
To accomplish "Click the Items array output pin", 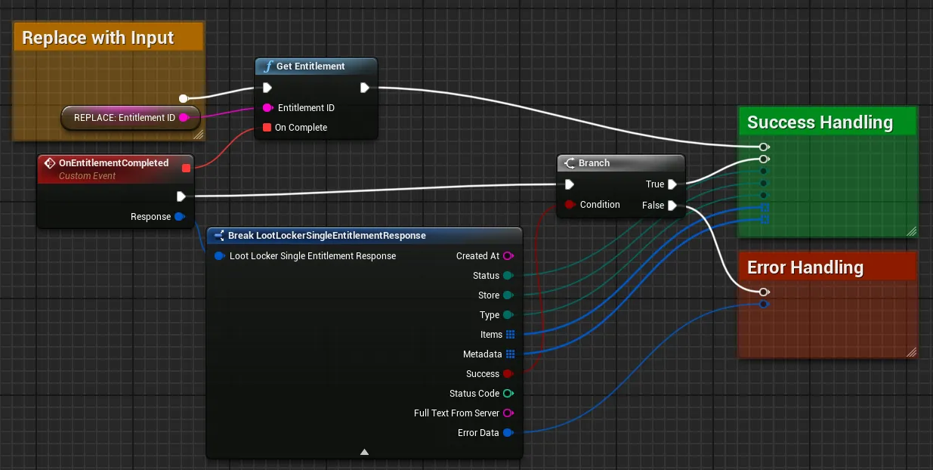I will tap(510, 335).
